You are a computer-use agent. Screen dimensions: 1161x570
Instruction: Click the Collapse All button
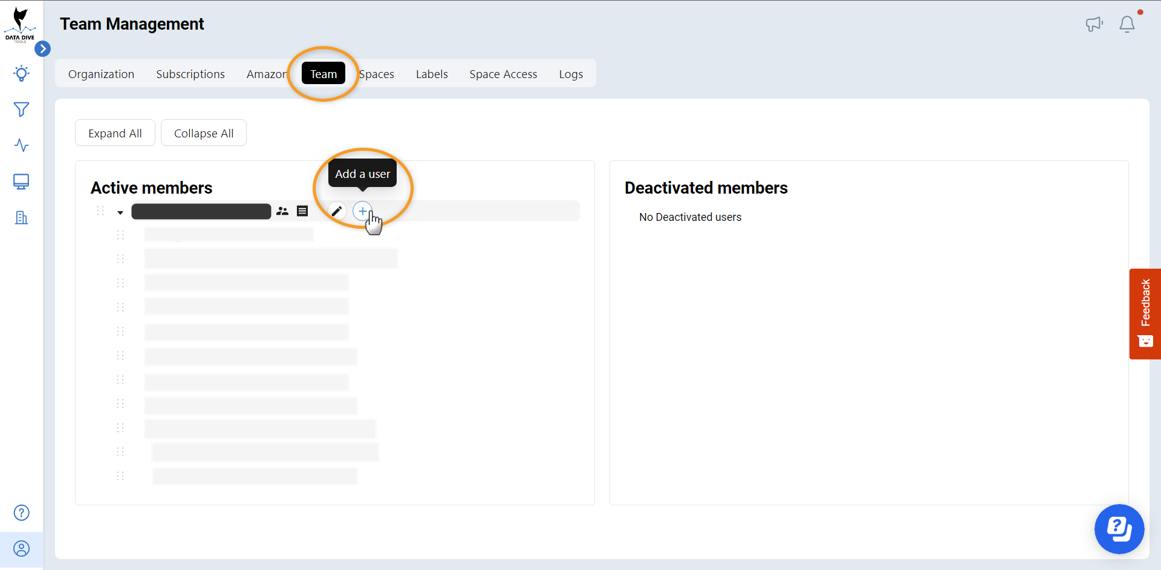point(204,133)
